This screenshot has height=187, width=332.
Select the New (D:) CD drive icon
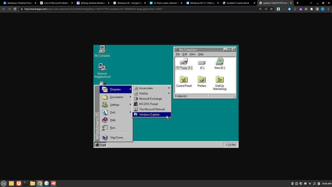pos(219,63)
